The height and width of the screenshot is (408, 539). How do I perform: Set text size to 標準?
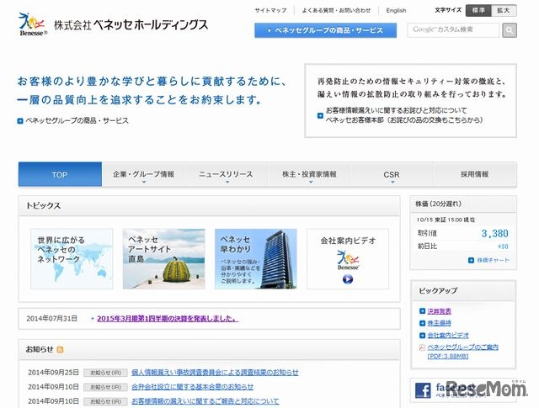(478, 10)
